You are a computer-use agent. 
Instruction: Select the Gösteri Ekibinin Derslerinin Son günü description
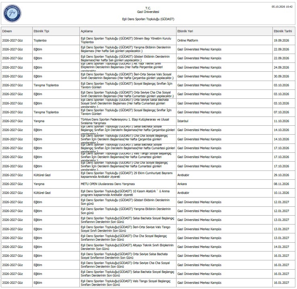[125, 202]
